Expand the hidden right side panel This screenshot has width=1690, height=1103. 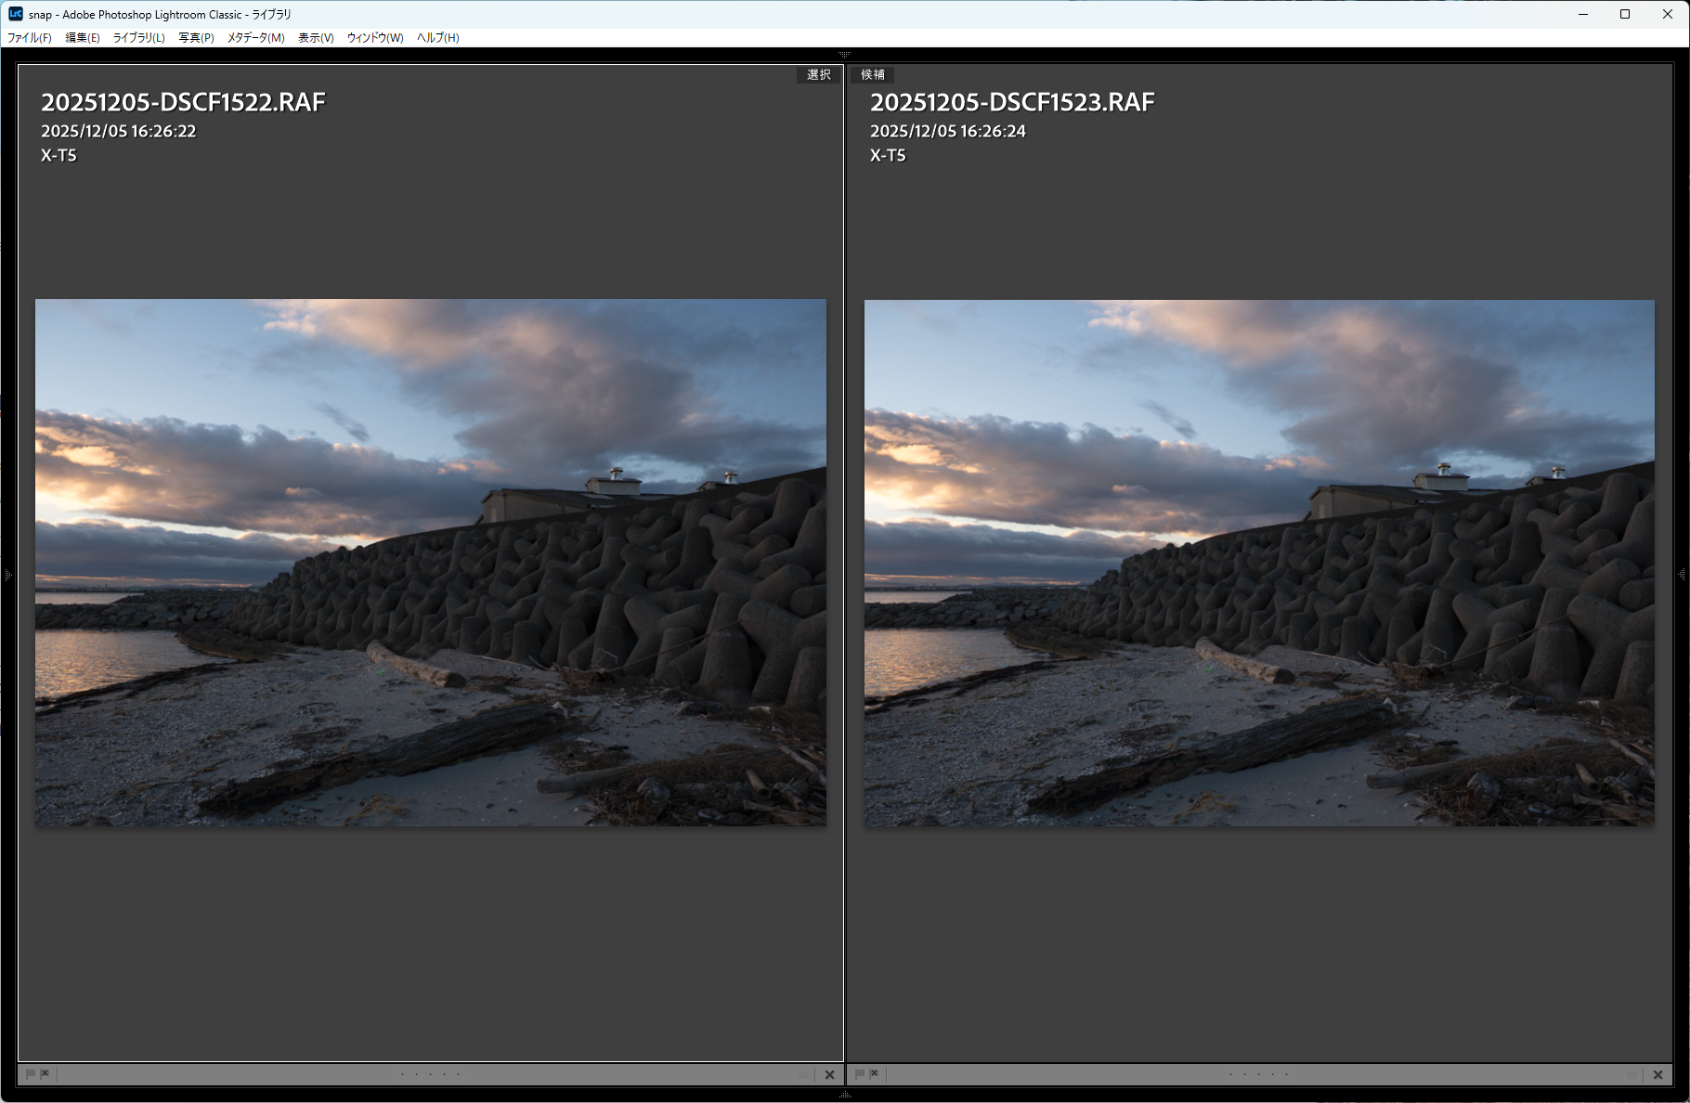[1682, 576]
